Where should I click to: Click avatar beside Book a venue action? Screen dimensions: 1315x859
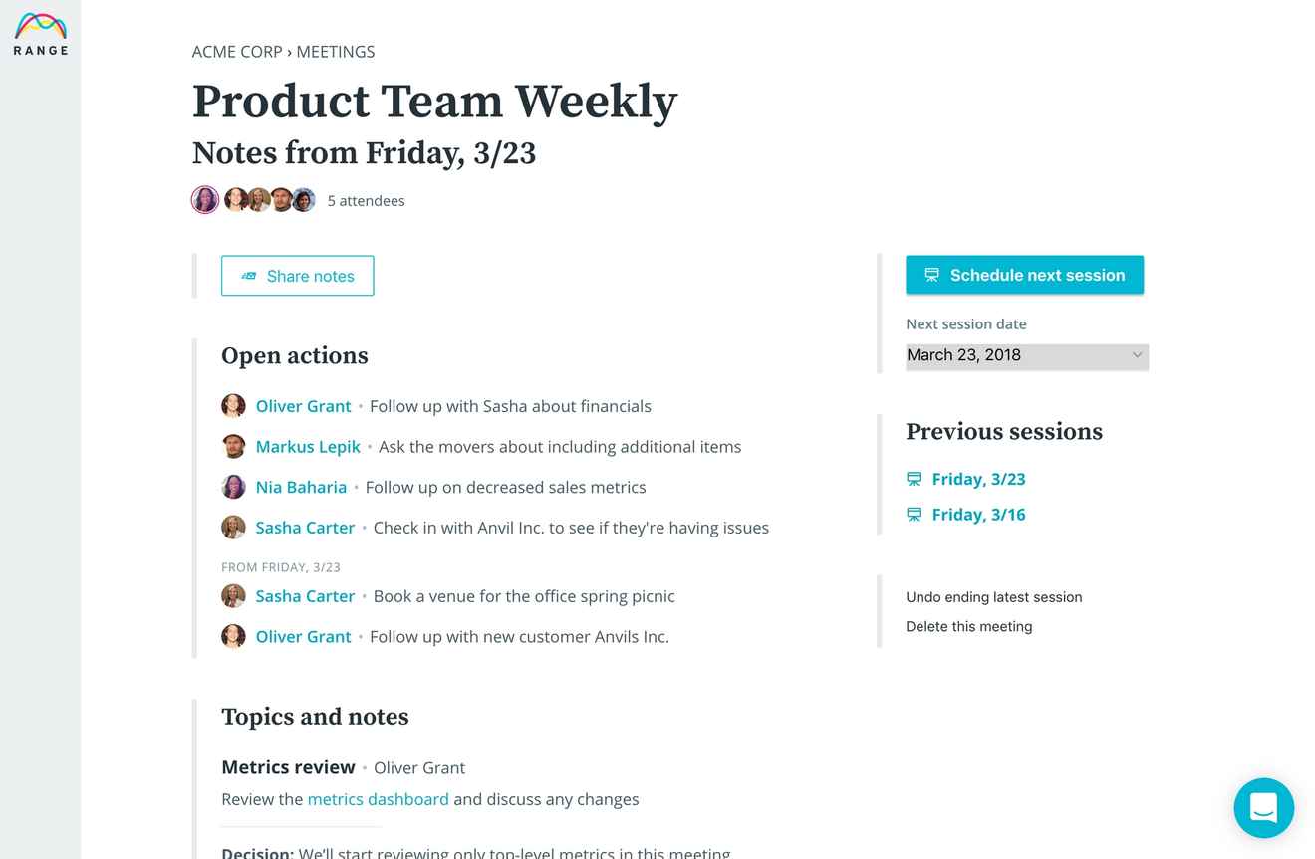(233, 596)
